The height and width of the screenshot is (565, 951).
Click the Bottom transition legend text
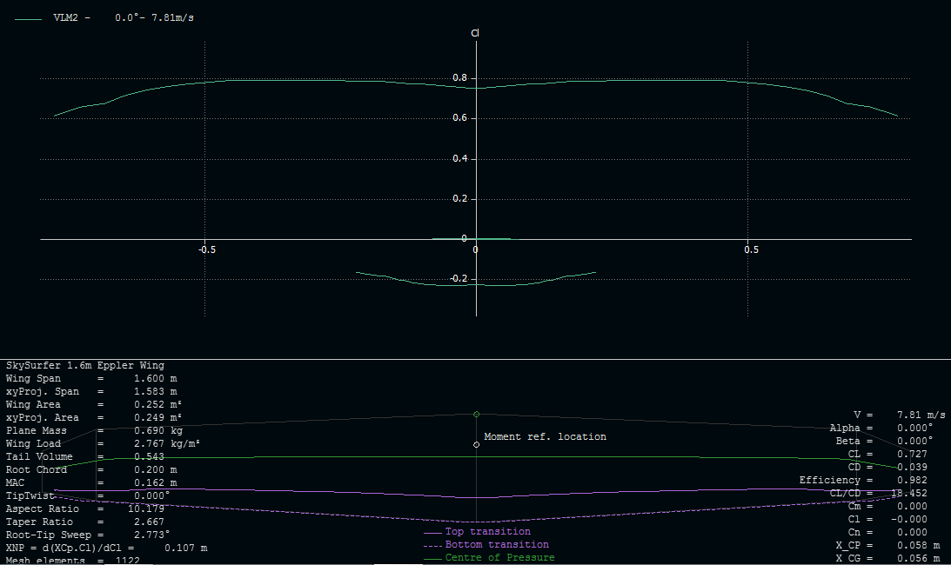[497, 544]
